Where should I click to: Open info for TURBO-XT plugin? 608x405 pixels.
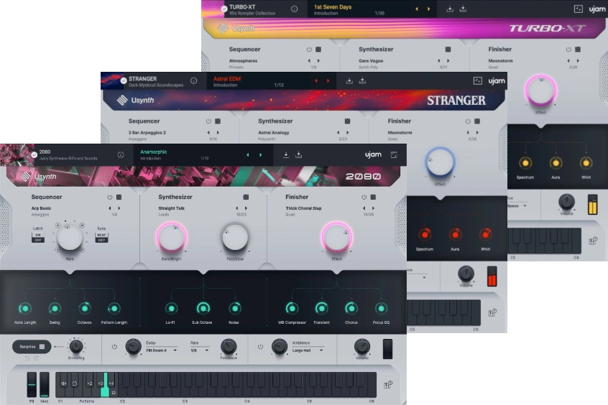coord(295,9)
